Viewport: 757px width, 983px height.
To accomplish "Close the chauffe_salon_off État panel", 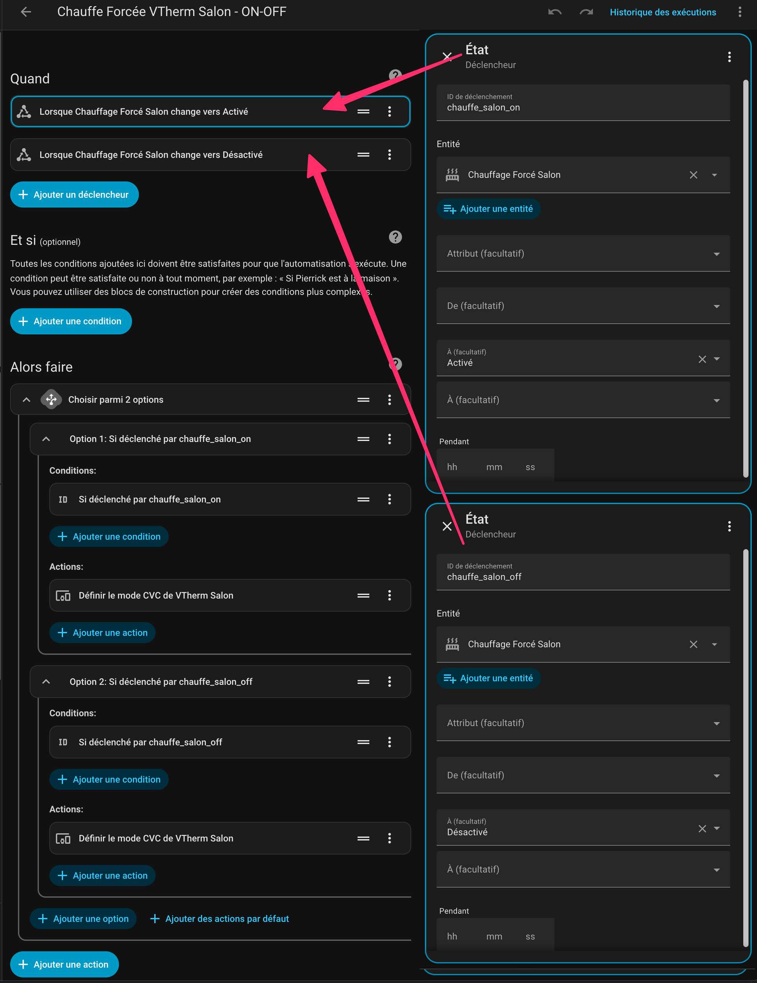I will point(447,526).
